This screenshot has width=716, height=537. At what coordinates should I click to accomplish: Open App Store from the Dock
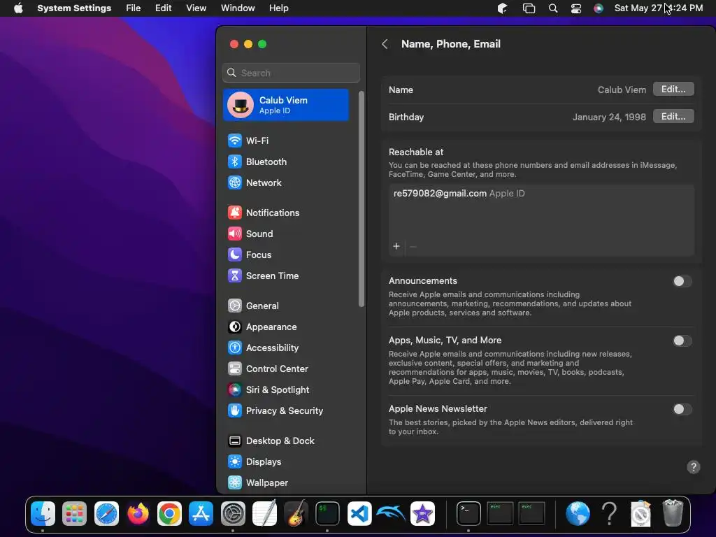[x=201, y=514]
